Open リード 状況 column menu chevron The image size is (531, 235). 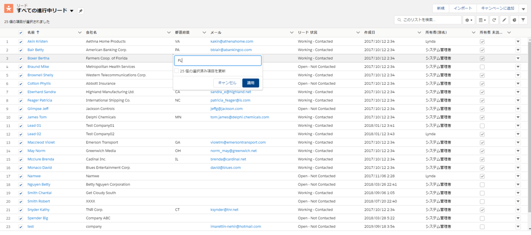pos(358,33)
